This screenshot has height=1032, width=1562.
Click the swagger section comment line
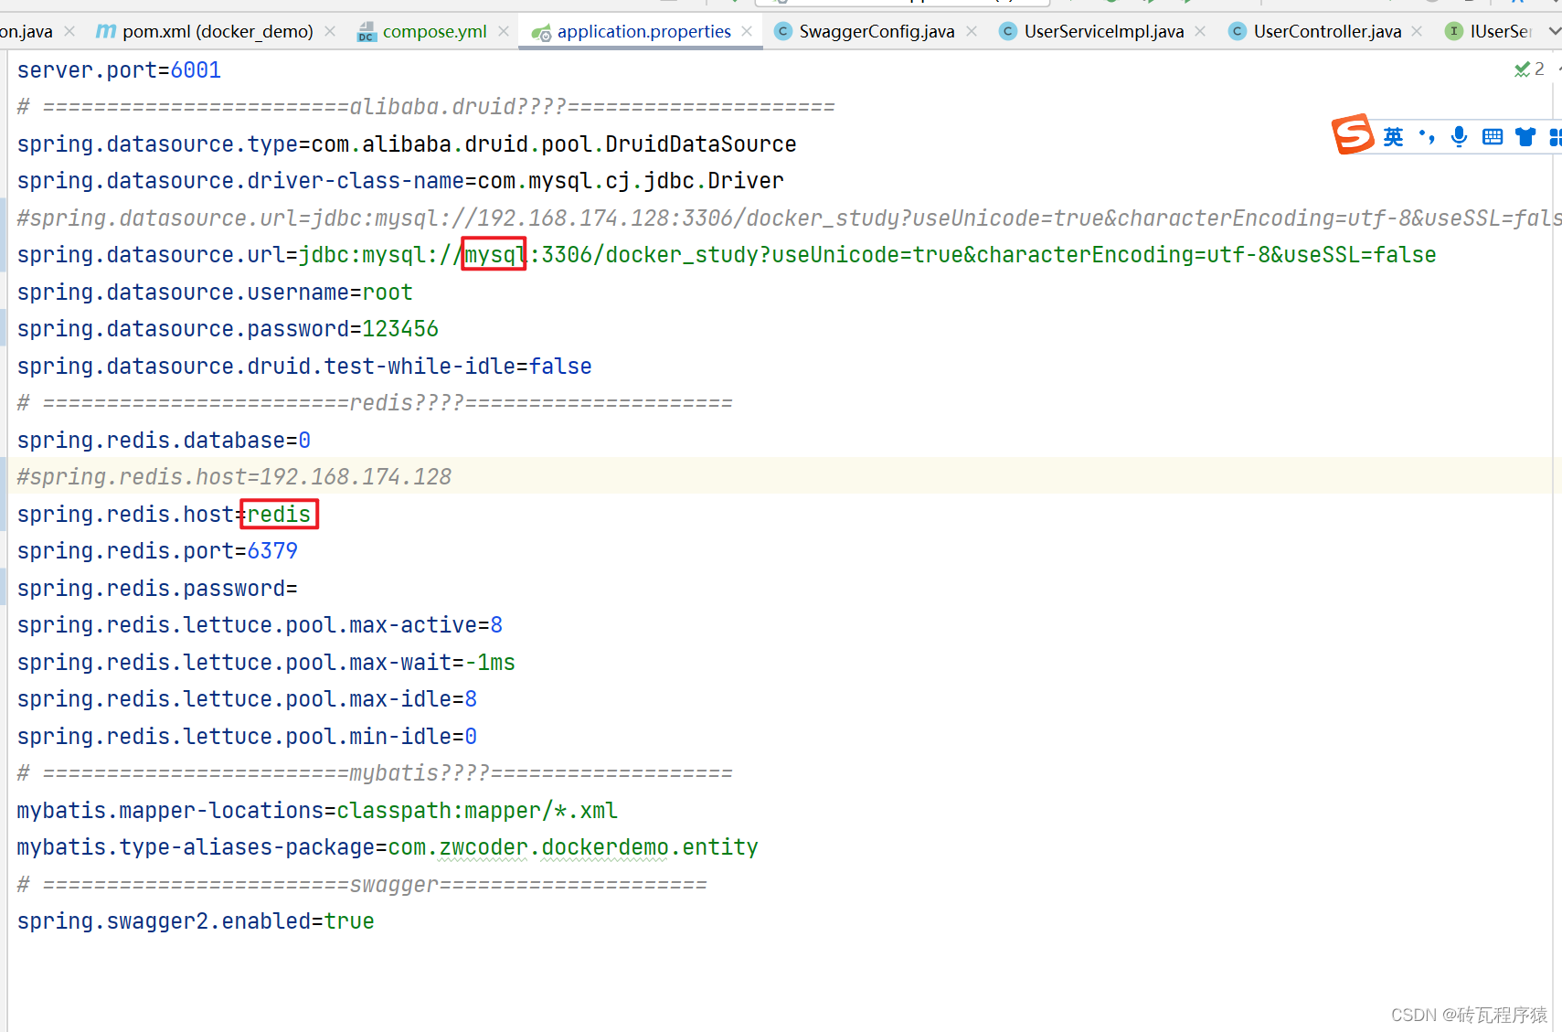[x=362, y=885]
